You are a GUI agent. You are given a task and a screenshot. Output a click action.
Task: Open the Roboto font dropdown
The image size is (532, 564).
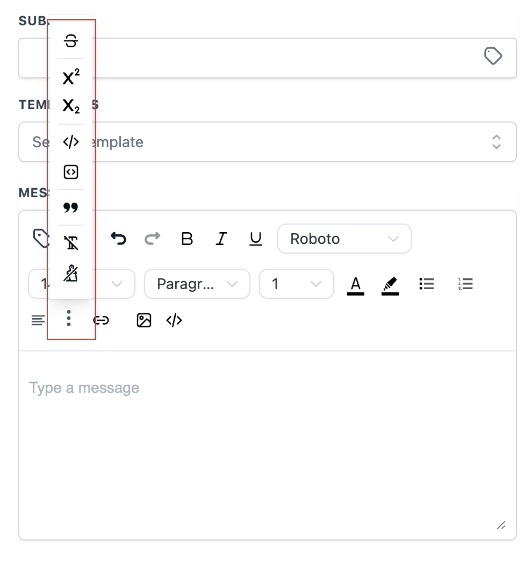point(344,239)
